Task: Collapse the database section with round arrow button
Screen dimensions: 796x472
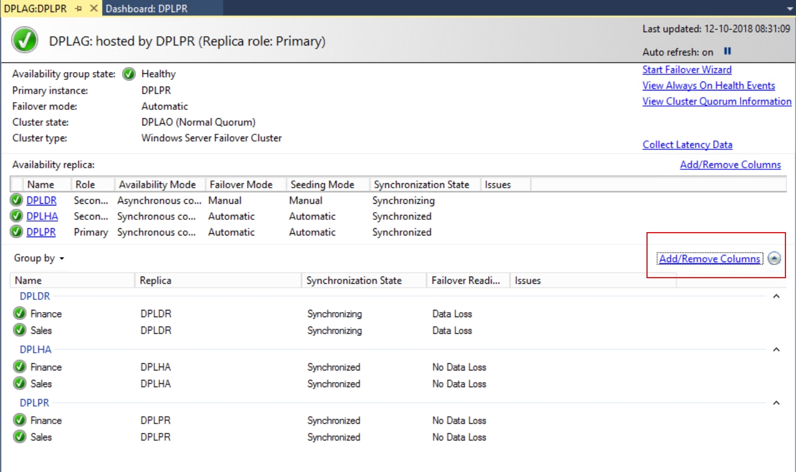Action: 774,258
